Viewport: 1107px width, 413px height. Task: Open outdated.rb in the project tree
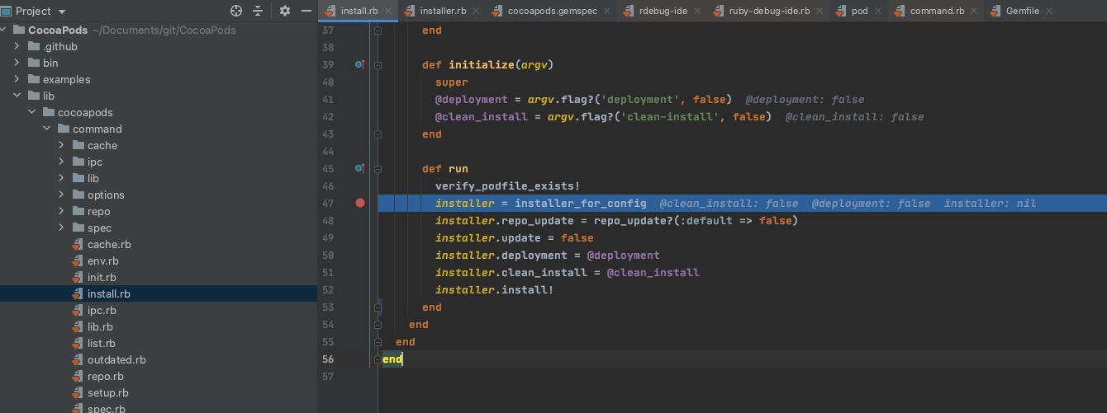(116, 359)
